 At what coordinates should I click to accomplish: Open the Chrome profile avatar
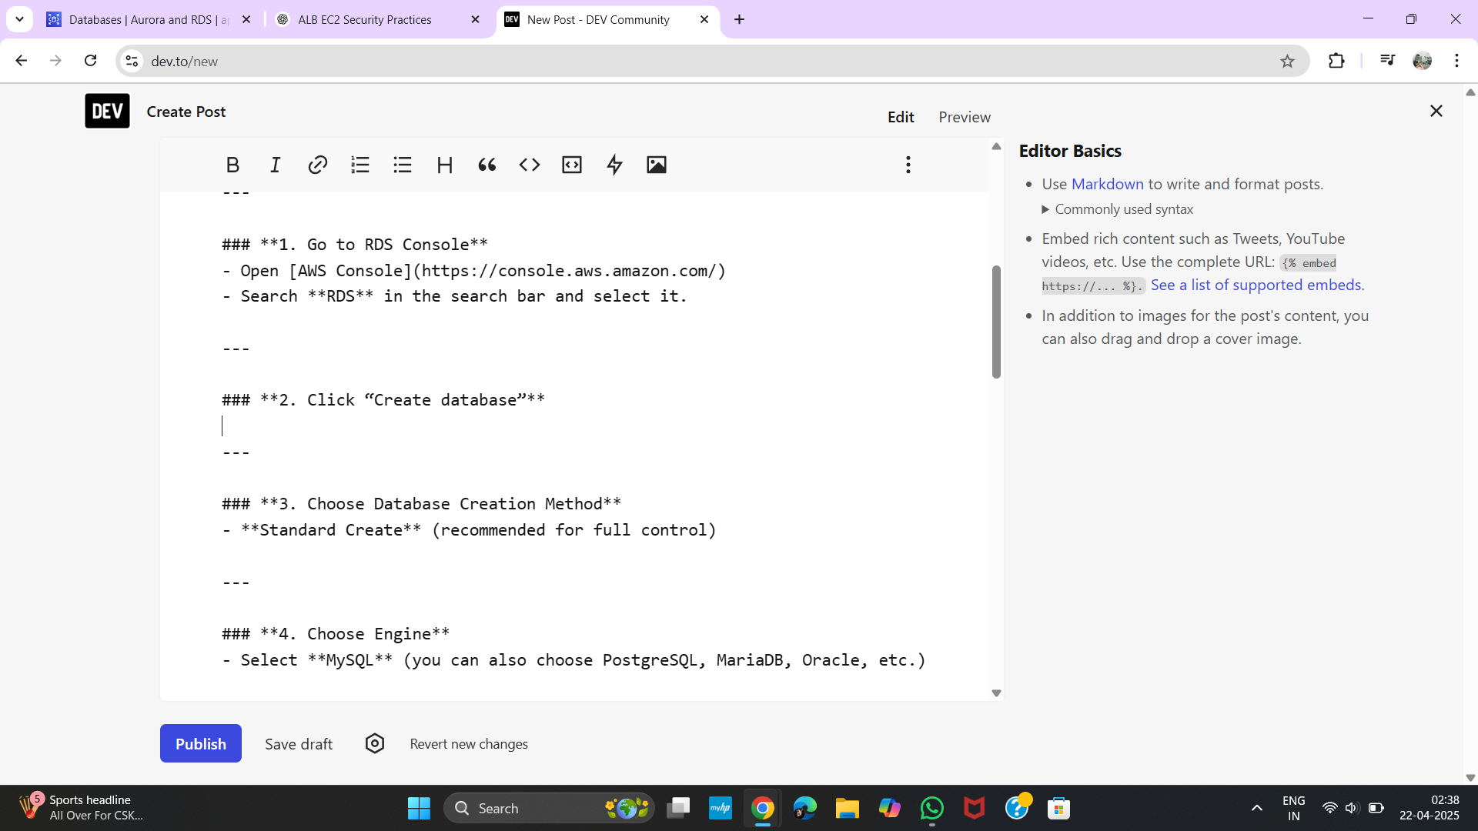click(1422, 61)
